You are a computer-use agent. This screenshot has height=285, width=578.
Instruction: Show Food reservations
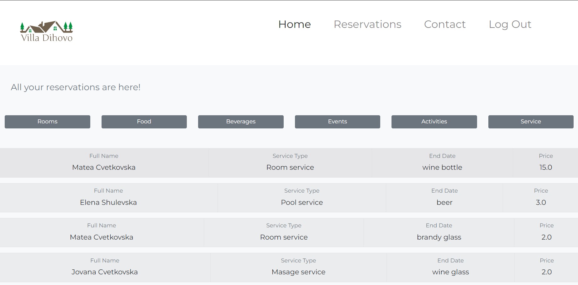point(144,122)
